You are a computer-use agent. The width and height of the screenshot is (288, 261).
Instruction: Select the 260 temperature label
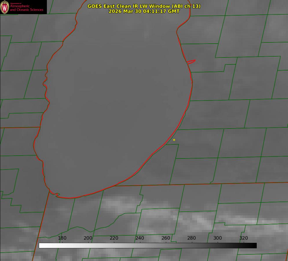[x=166, y=238]
